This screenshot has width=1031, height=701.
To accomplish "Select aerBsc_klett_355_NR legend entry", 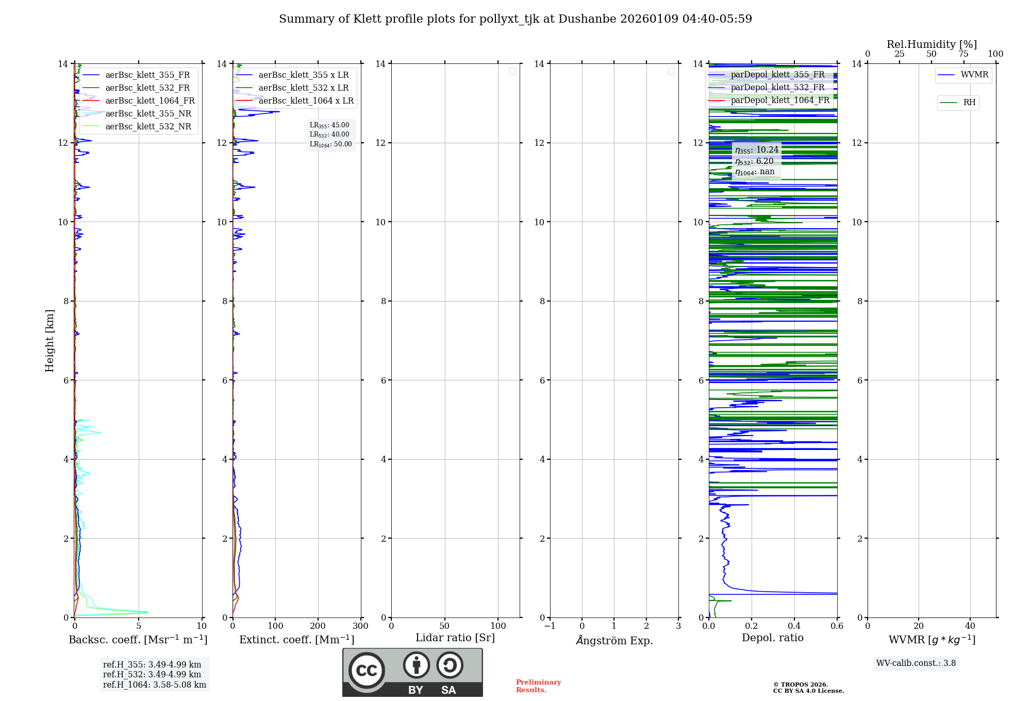I will pos(148,114).
